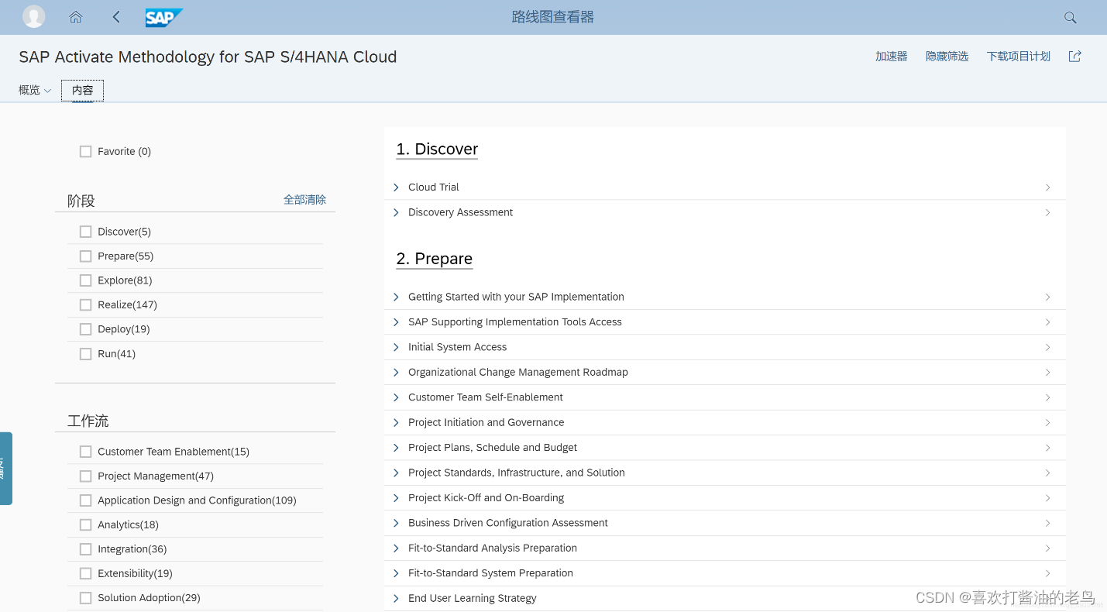Screen dimensions: 1107x612
Task: Open Discovery Assessment using right arrow
Action: click(x=1047, y=212)
